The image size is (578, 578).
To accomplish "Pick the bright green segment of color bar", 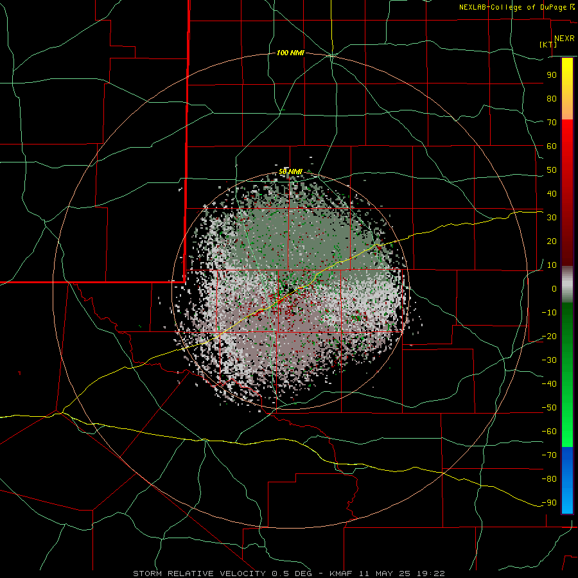I will point(567,428).
